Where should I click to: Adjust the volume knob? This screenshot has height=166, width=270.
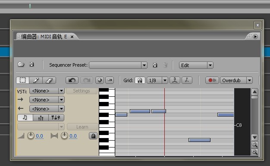pyautogui.click(x=31, y=136)
